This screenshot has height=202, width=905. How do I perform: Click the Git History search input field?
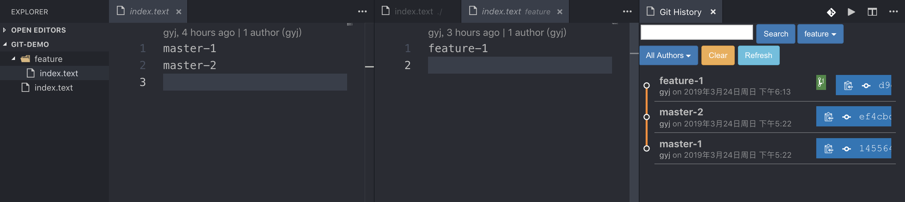[x=696, y=33]
